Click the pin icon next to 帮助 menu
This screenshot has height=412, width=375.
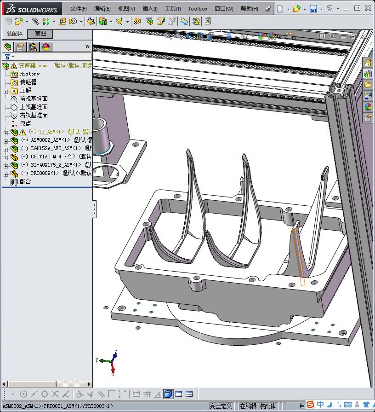[268, 9]
